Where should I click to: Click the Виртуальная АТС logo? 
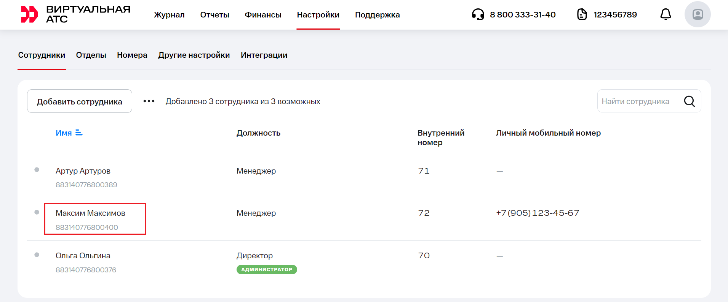pyautogui.click(x=75, y=14)
